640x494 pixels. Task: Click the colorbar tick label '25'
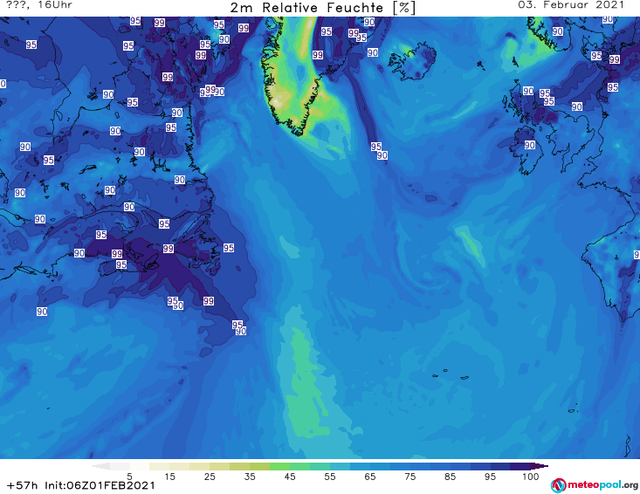[210, 477]
